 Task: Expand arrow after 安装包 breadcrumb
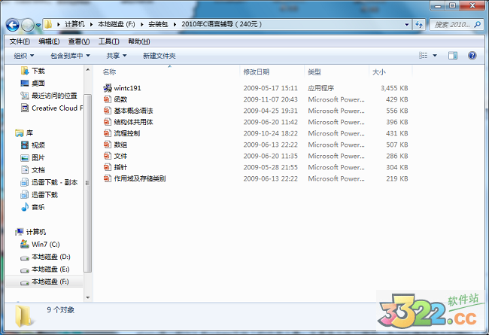coord(175,24)
